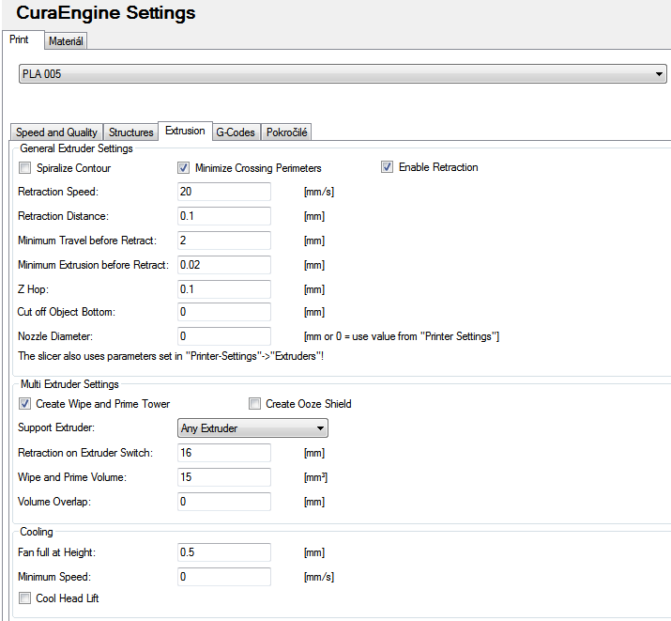This screenshot has width=671, height=621.
Task: Enable the Spiralize Contour checkbox
Action: point(25,168)
